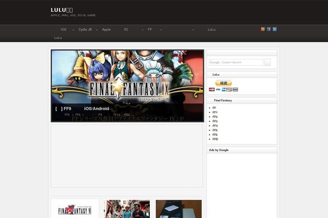Screen dimensions: 328x218
Task: Open the FF9 iOS/Android headline
Action: pyautogui.click(x=82, y=108)
